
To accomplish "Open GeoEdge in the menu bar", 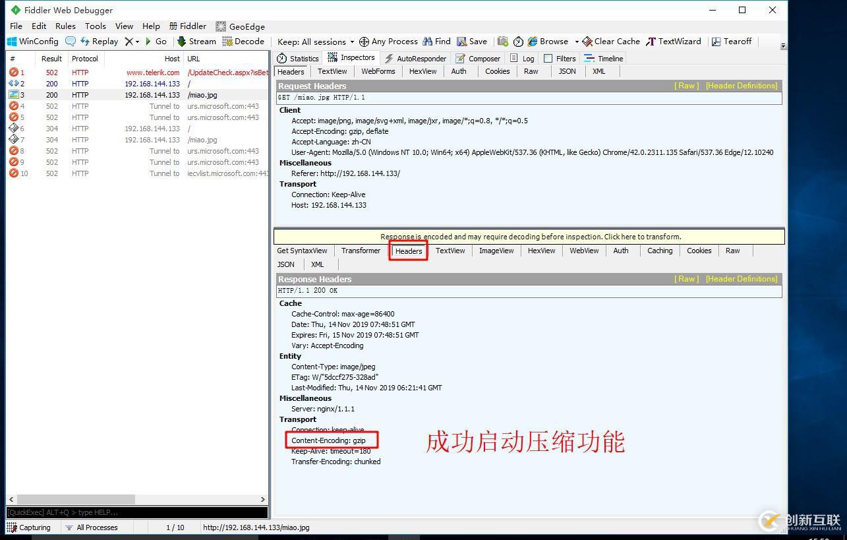I will point(241,26).
